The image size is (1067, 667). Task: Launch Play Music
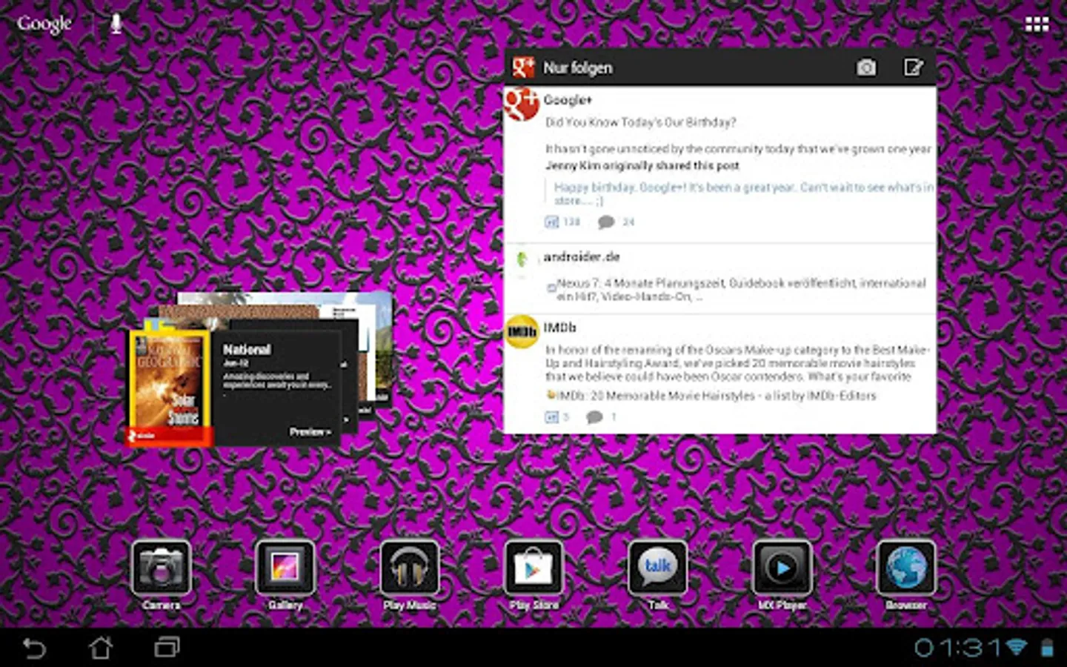409,575
